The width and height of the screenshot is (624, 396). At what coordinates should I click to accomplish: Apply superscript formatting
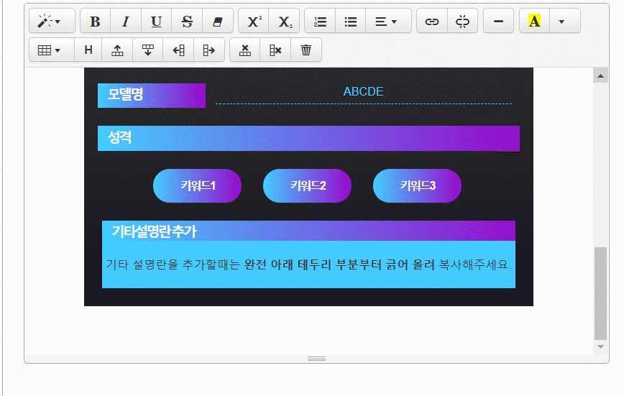pyautogui.click(x=254, y=21)
